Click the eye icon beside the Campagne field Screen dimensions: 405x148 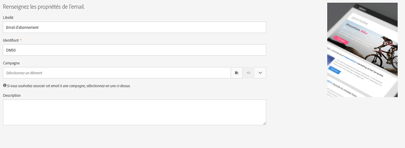(x=249, y=73)
